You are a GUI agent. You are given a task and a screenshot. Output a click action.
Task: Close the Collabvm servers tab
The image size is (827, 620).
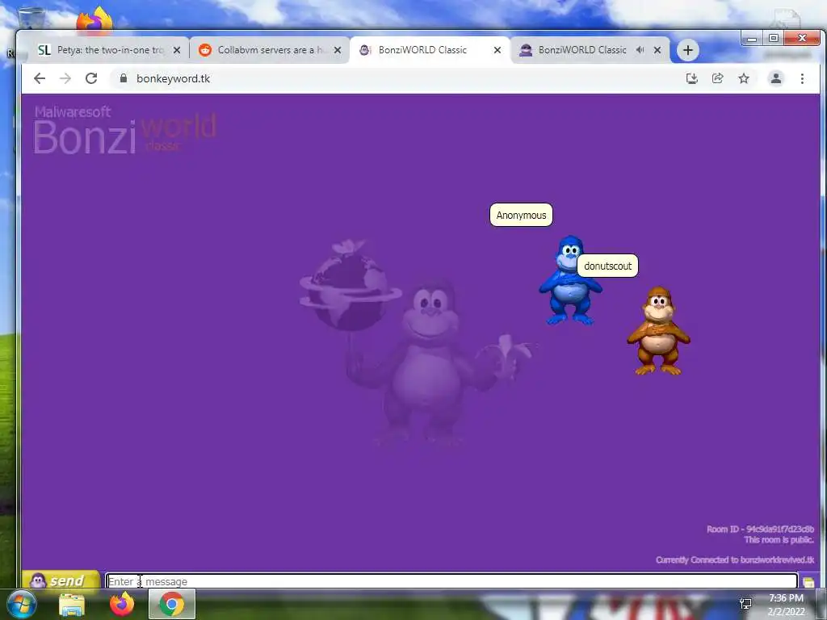tap(338, 50)
